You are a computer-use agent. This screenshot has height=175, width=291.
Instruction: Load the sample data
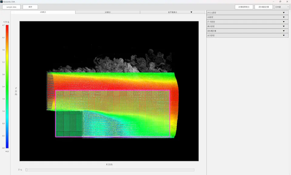[x=11, y=7]
